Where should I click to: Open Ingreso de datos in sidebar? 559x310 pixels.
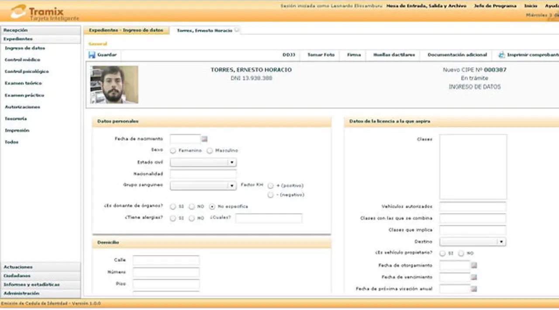(25, 48)
